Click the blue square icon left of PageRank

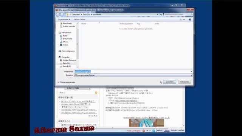click(x=154, y=131)
